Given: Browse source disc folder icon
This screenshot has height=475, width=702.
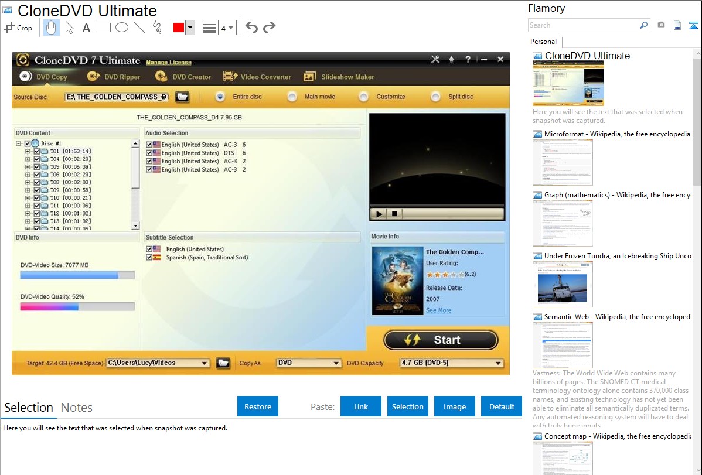Looking at the screenshot, I should [x=182, y=97].
